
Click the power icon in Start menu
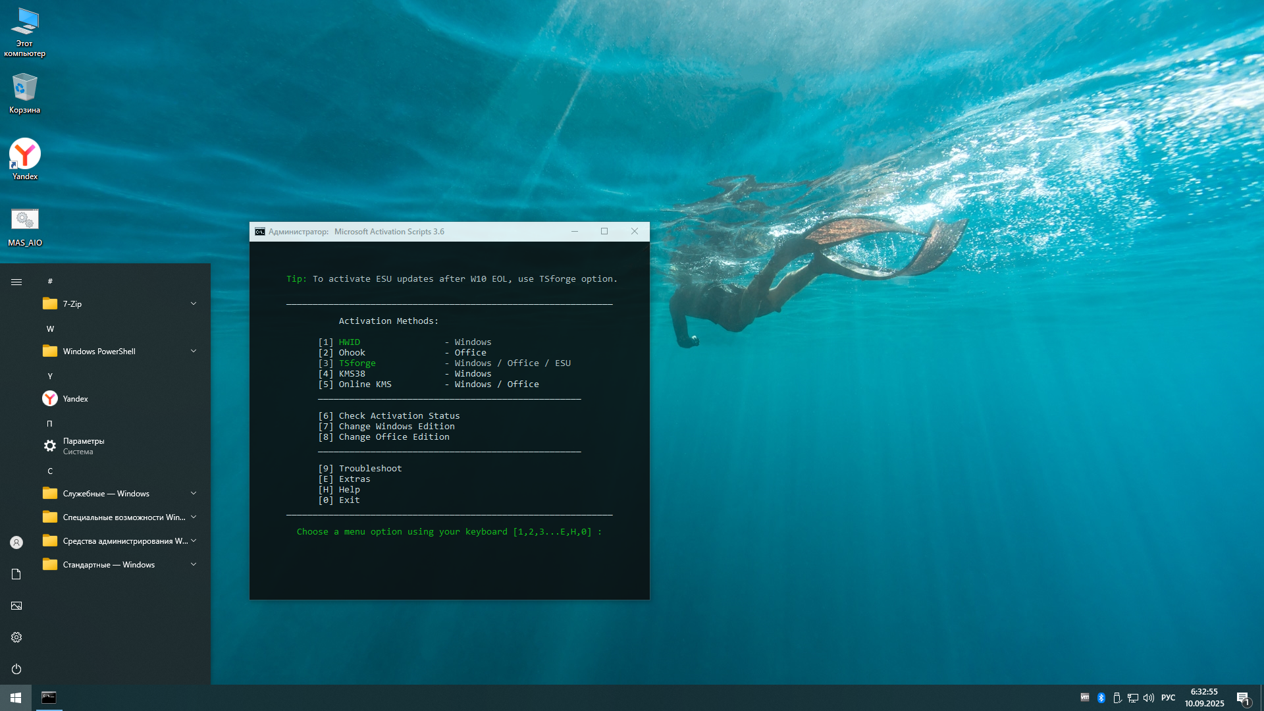[x=16, y=669]
